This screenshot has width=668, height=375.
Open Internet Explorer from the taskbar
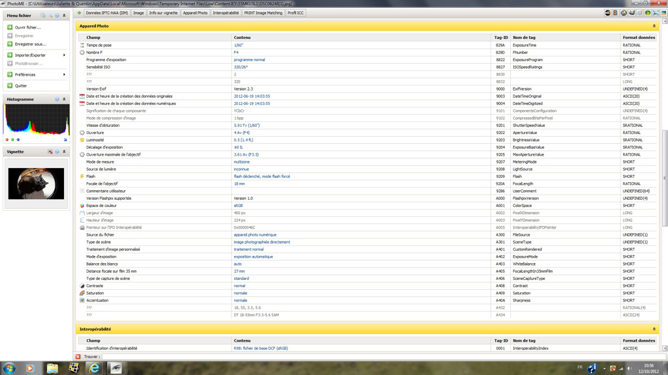[94, 368]
